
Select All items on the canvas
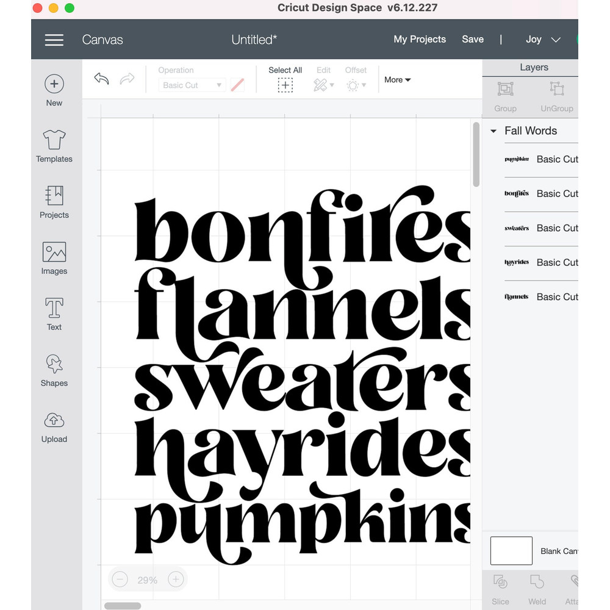pyautogui.click(x=285, y=79)
